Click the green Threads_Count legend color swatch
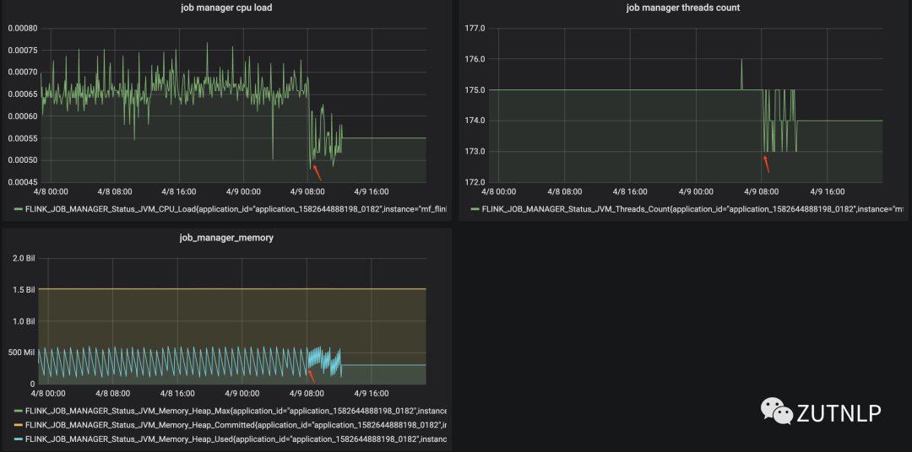Screen dimensions: 912x452 pyautogui.click(x=475, y=208)
